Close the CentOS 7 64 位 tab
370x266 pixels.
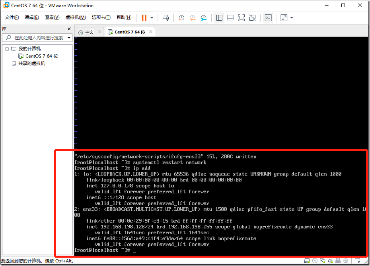(150, 32)
